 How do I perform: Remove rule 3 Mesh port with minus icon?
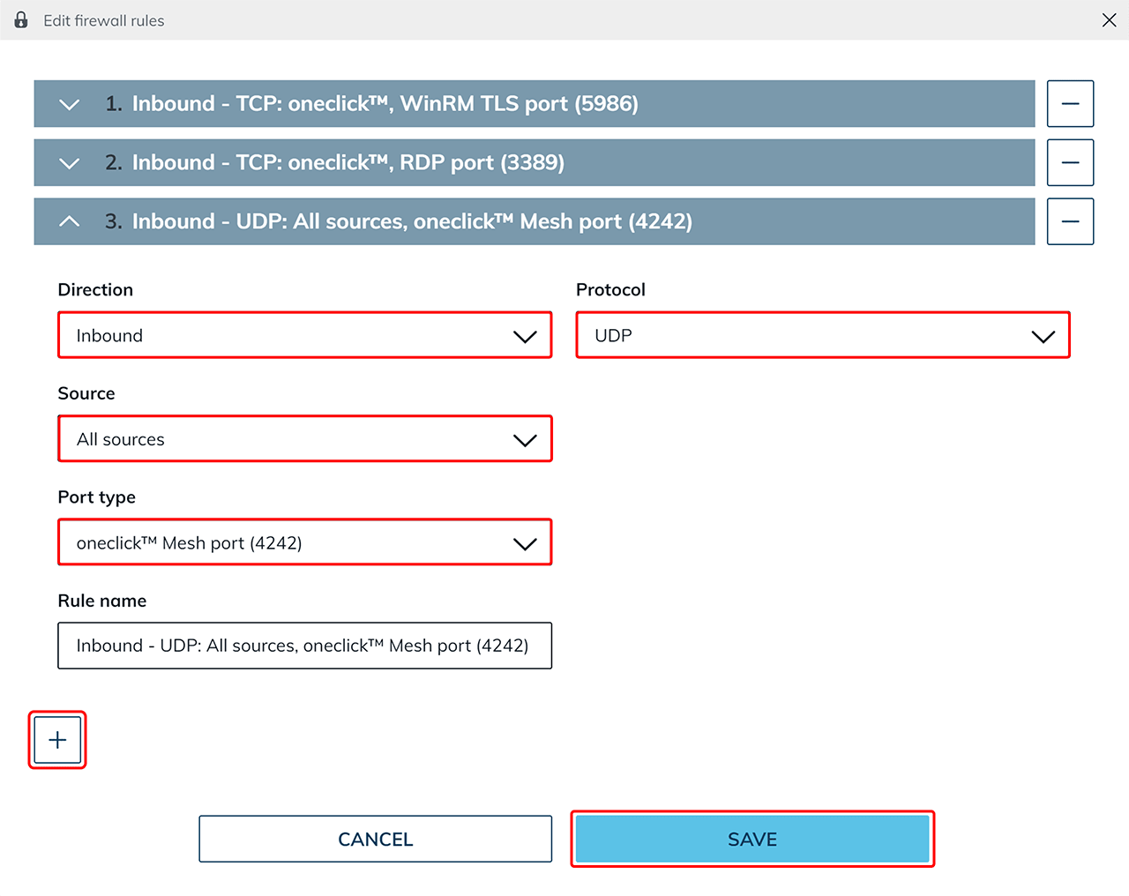click(x=1070, y=221)
